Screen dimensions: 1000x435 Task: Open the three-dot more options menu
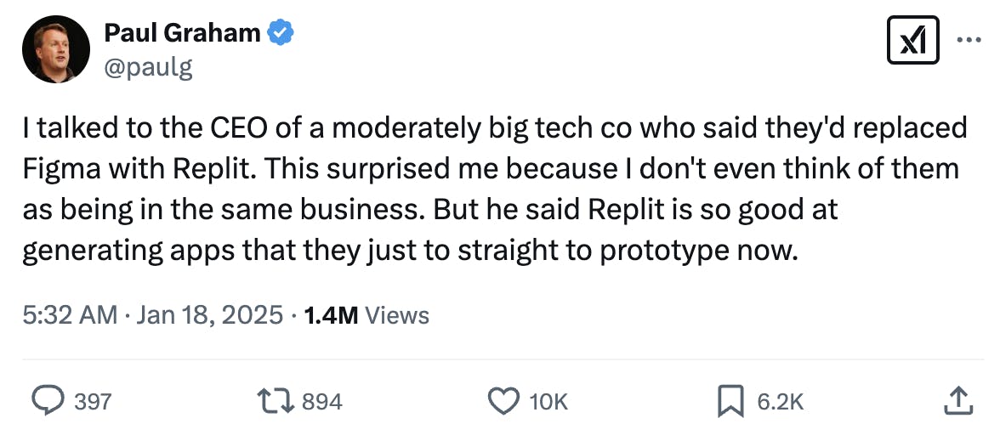(969, 39)
